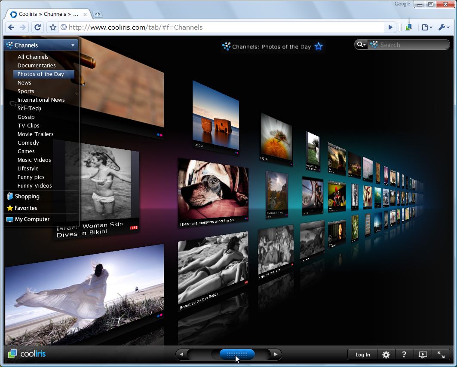The height and width of the screenshot is (367, 457).
Task: Open the page menu icon
Action: (427, 27)
